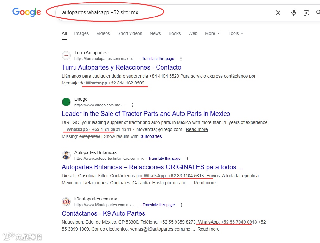Screen dimensions: 320x243
Task: Open the three-dot menu for the Dirego result
Action: click(x=133, y=105)
